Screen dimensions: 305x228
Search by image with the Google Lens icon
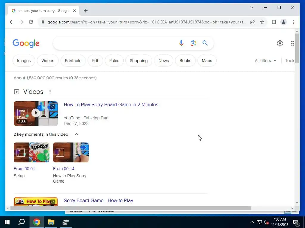point(193,43)
